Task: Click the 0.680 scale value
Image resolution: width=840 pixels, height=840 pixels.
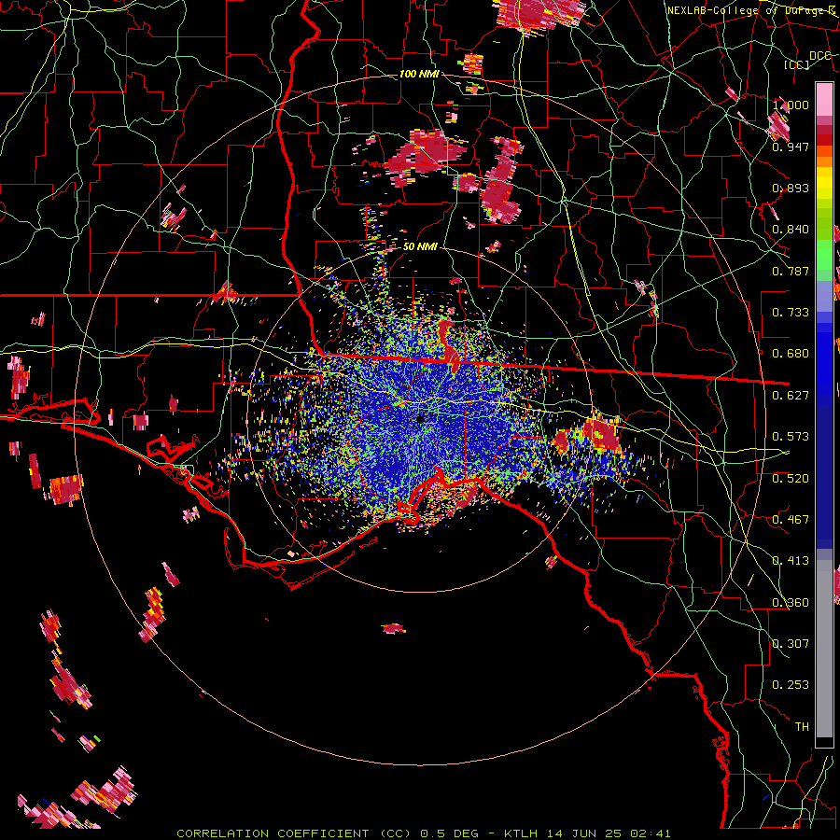Action: (791, 354)
